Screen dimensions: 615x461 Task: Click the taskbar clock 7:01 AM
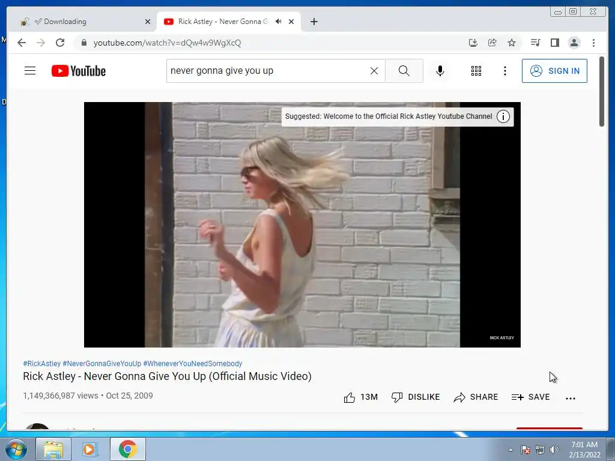coord(584,445)
